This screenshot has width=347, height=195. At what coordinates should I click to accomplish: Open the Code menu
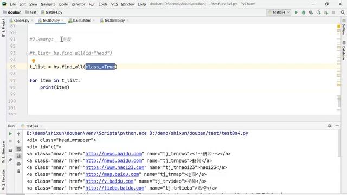click(x=63, y=4)
